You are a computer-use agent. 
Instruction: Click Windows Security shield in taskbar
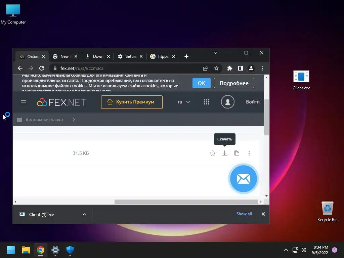(x=70, y=250)
